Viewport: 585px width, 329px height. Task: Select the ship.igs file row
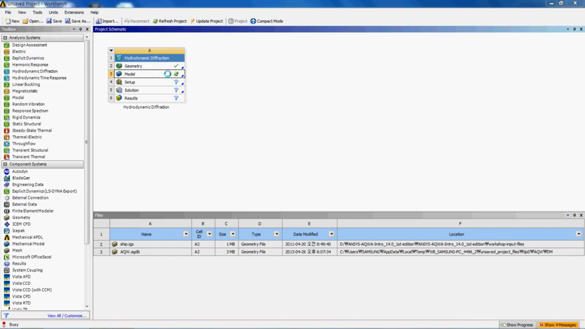click(339, 244)
